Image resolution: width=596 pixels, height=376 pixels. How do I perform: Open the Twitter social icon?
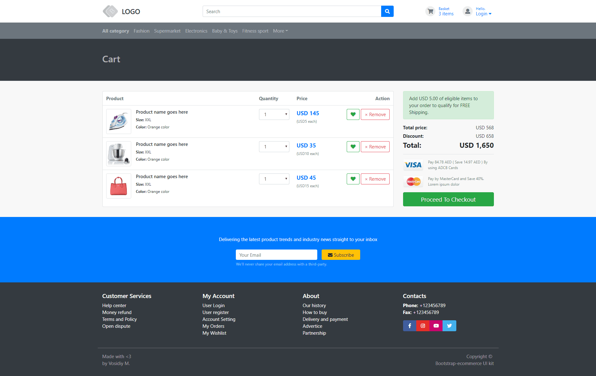pos(449,326)
